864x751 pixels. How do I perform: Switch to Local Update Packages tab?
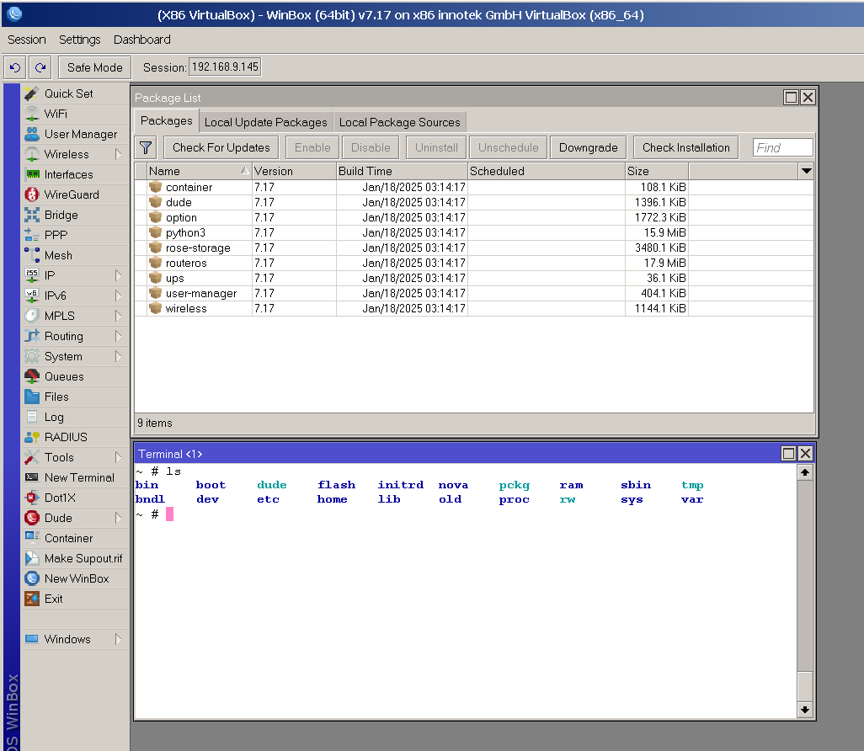(x=265, y=122)
